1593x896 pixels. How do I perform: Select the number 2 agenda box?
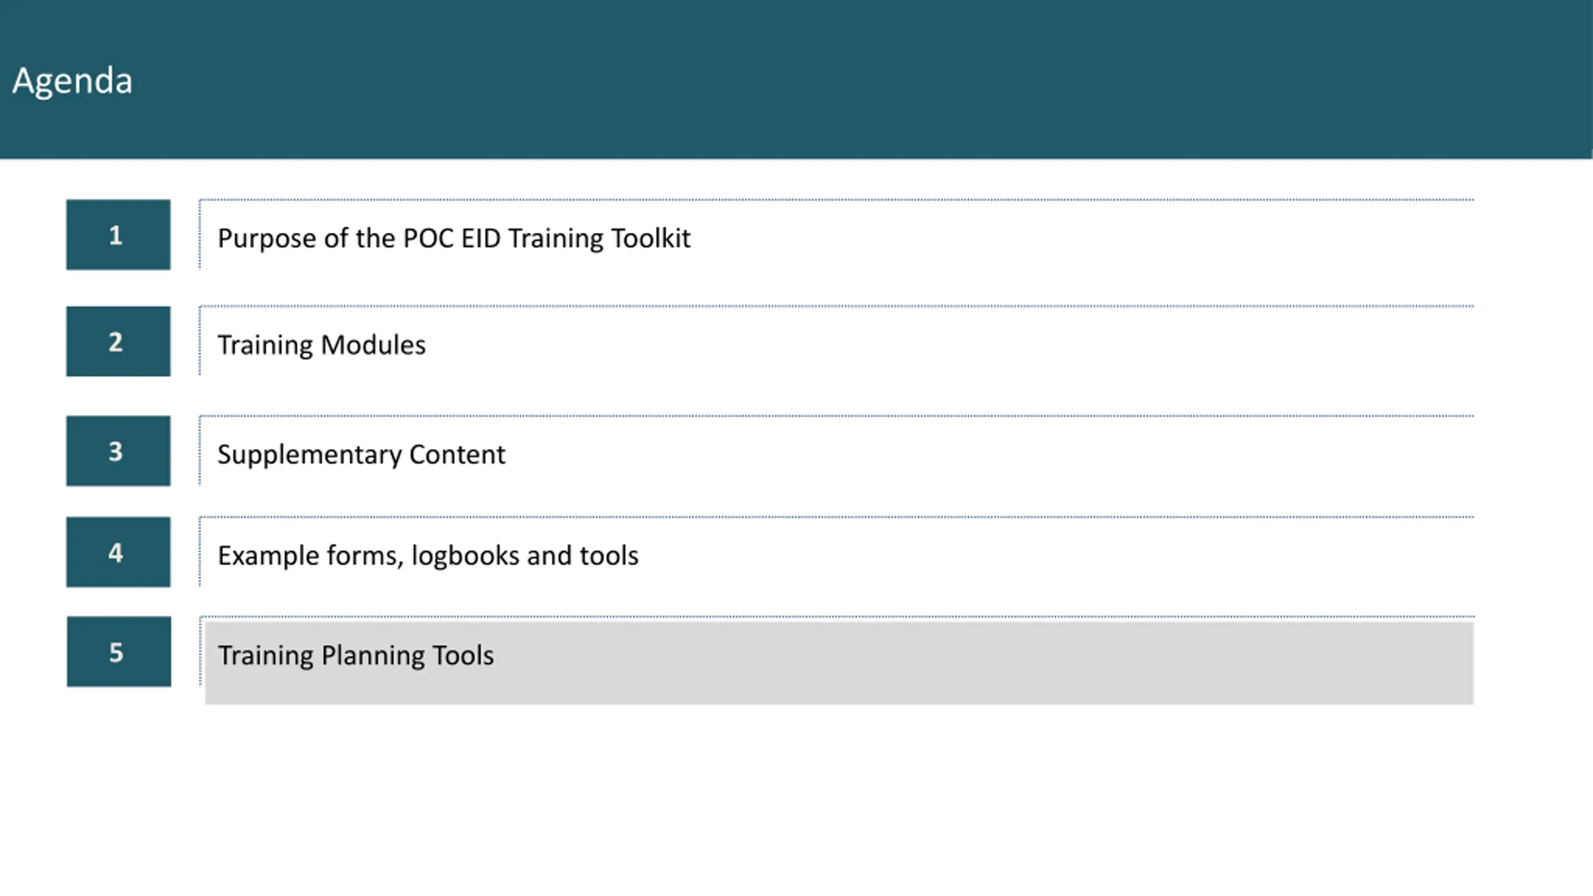(x=118, y=341)
